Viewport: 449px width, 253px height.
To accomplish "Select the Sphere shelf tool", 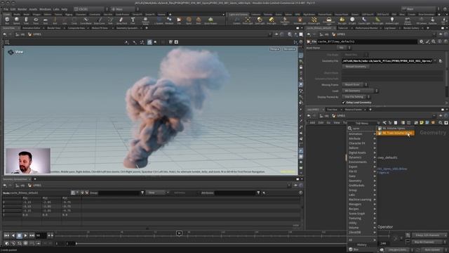I will 17,20.
